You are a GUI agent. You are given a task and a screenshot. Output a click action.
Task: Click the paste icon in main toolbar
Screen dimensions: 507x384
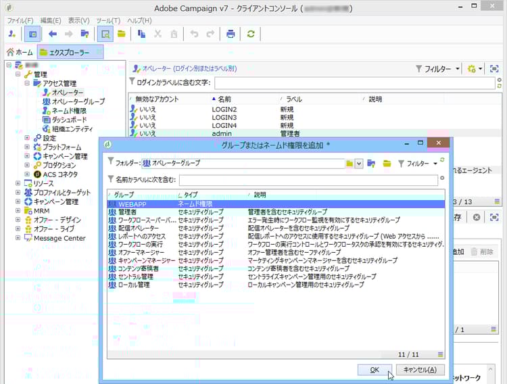tap(174, 34)
